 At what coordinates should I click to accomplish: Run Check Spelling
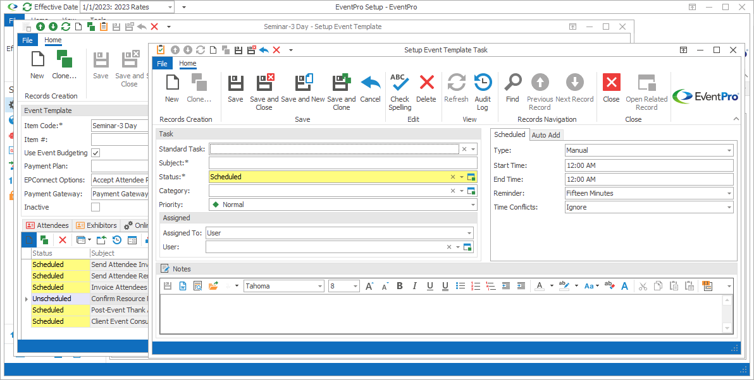400,92
